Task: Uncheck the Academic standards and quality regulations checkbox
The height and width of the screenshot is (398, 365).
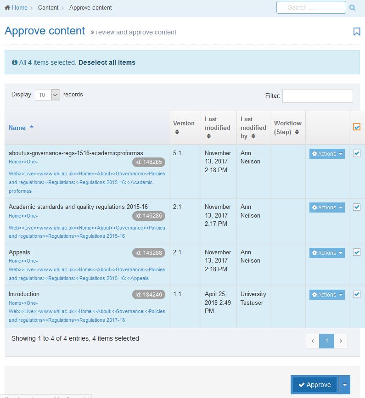Action: 357,207
